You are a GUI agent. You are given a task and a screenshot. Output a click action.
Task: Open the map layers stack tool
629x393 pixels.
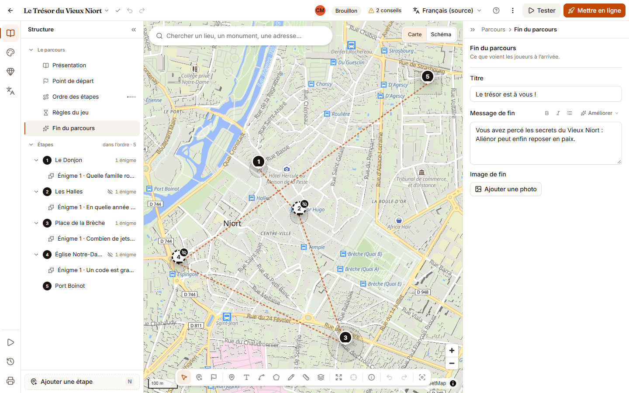tap(321, 377)
